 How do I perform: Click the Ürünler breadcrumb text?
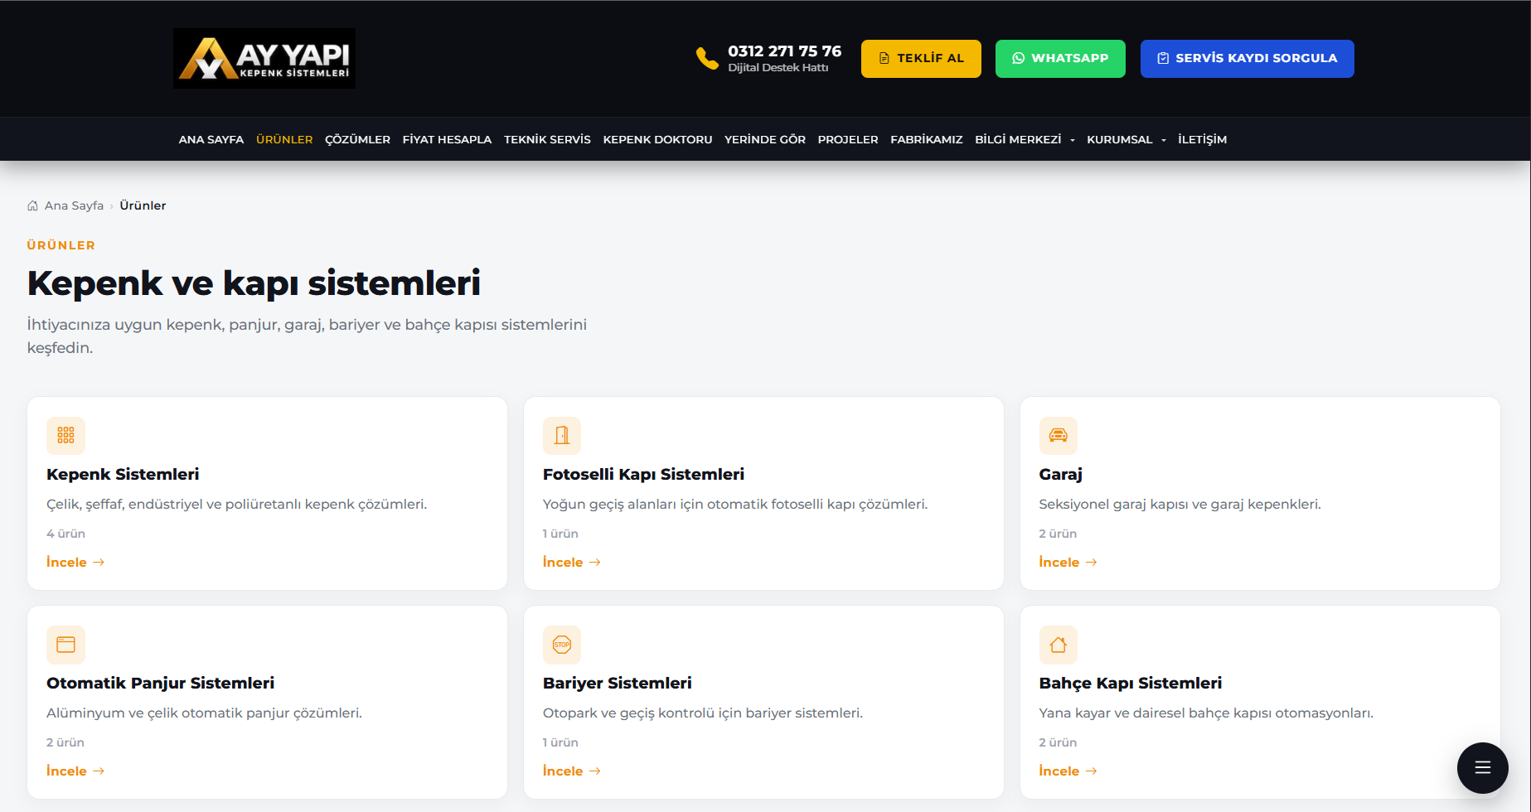[143, 205]
